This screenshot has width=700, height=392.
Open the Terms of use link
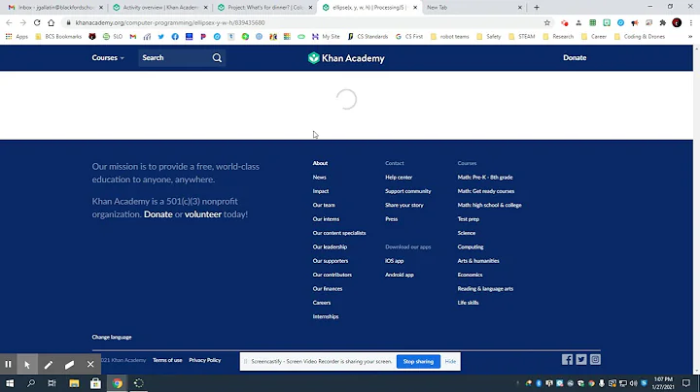click(x=167, y=360)
